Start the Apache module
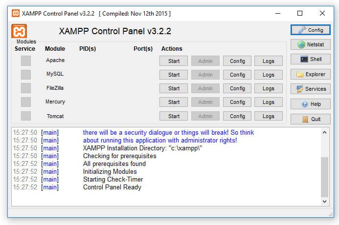This screenshot has height=225, width=339. pos(174,61)
